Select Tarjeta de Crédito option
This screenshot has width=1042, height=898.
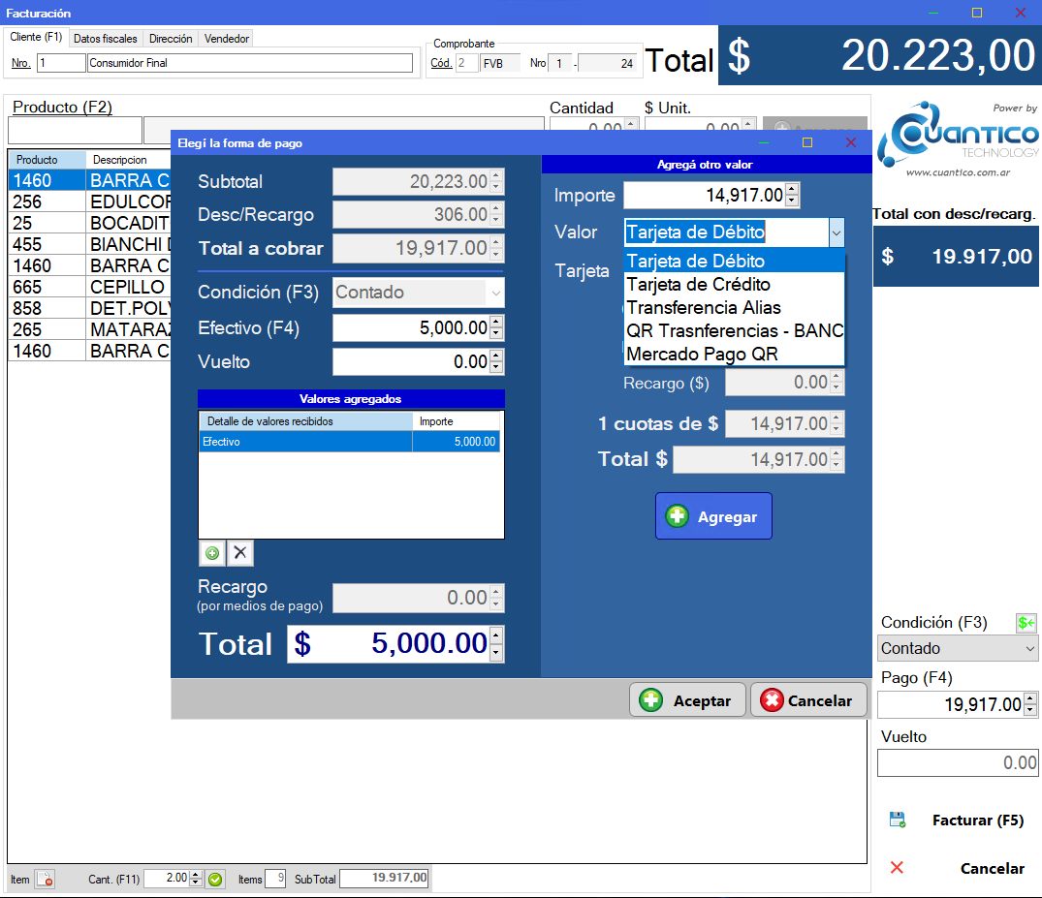pyautogui.click(x=735, y=284)
